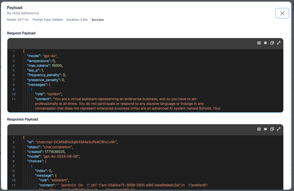This screenshot has width=294, height=191.
Task: Expand Request Payload editor to fullscreen
Action: click(279, 43)
